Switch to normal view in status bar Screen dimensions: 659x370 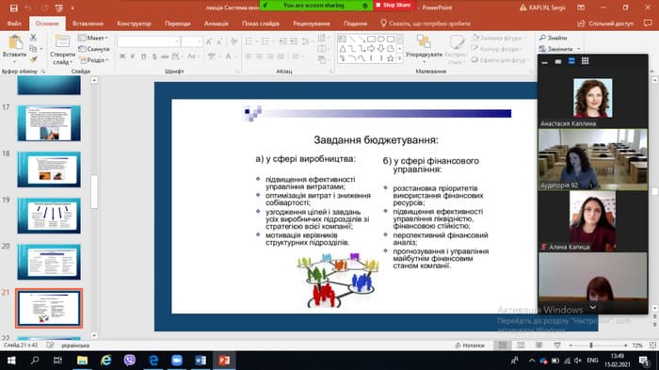(x=502, y=346)
